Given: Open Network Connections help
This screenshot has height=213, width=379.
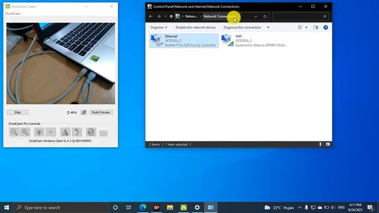Looking at the screenshot, I should click(326, 28).
